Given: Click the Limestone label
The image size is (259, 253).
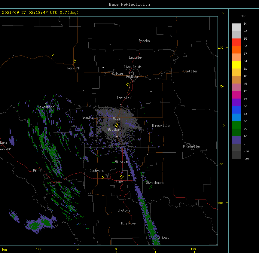Looking at the screenshot, I should coord(46,107).
